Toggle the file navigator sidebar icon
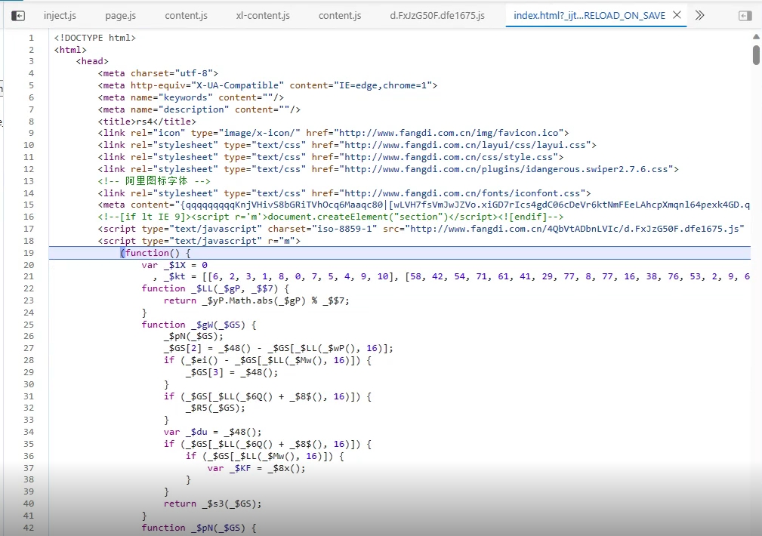This screenshot has height=536, width=762. coord(18,16)
